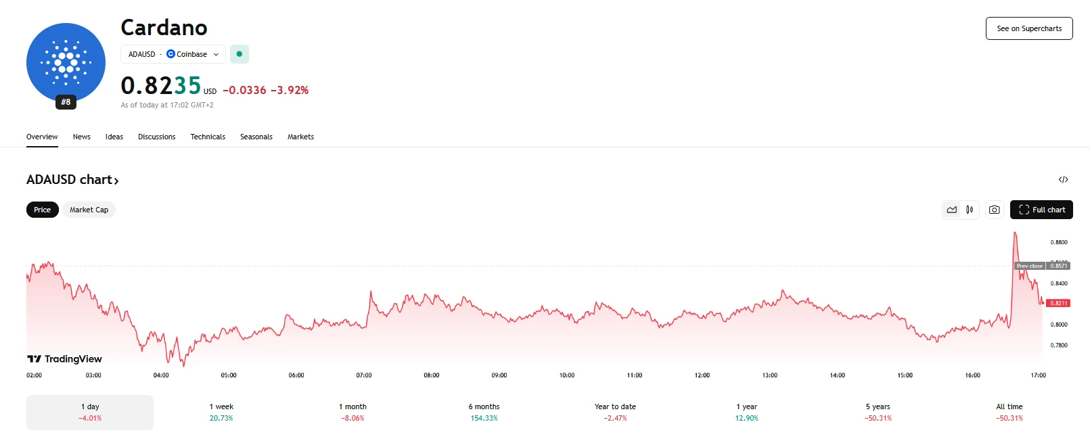Click the #8 rank badge

pyautogui.click(x=66, y=102)
